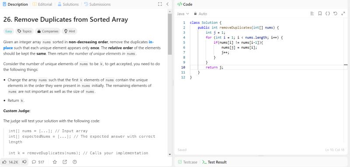The width and height of the screenshot is (350, 167).
Task: View the Submissions tab
Action: point(97,4)
